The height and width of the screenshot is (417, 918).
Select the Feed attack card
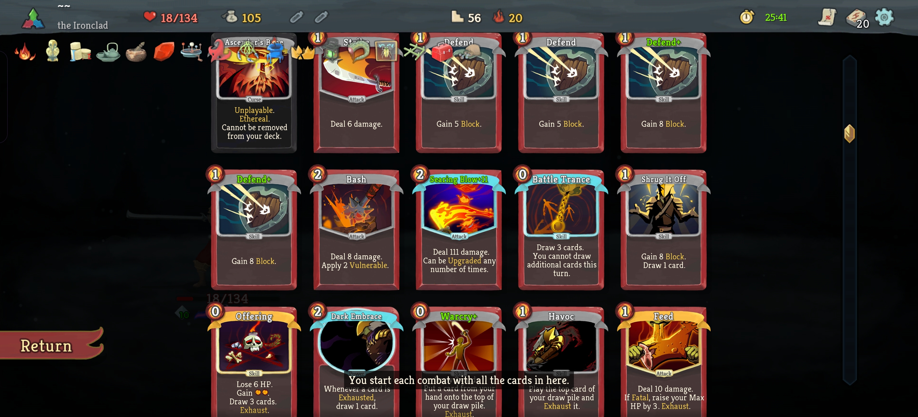click(x=663, y=362)
